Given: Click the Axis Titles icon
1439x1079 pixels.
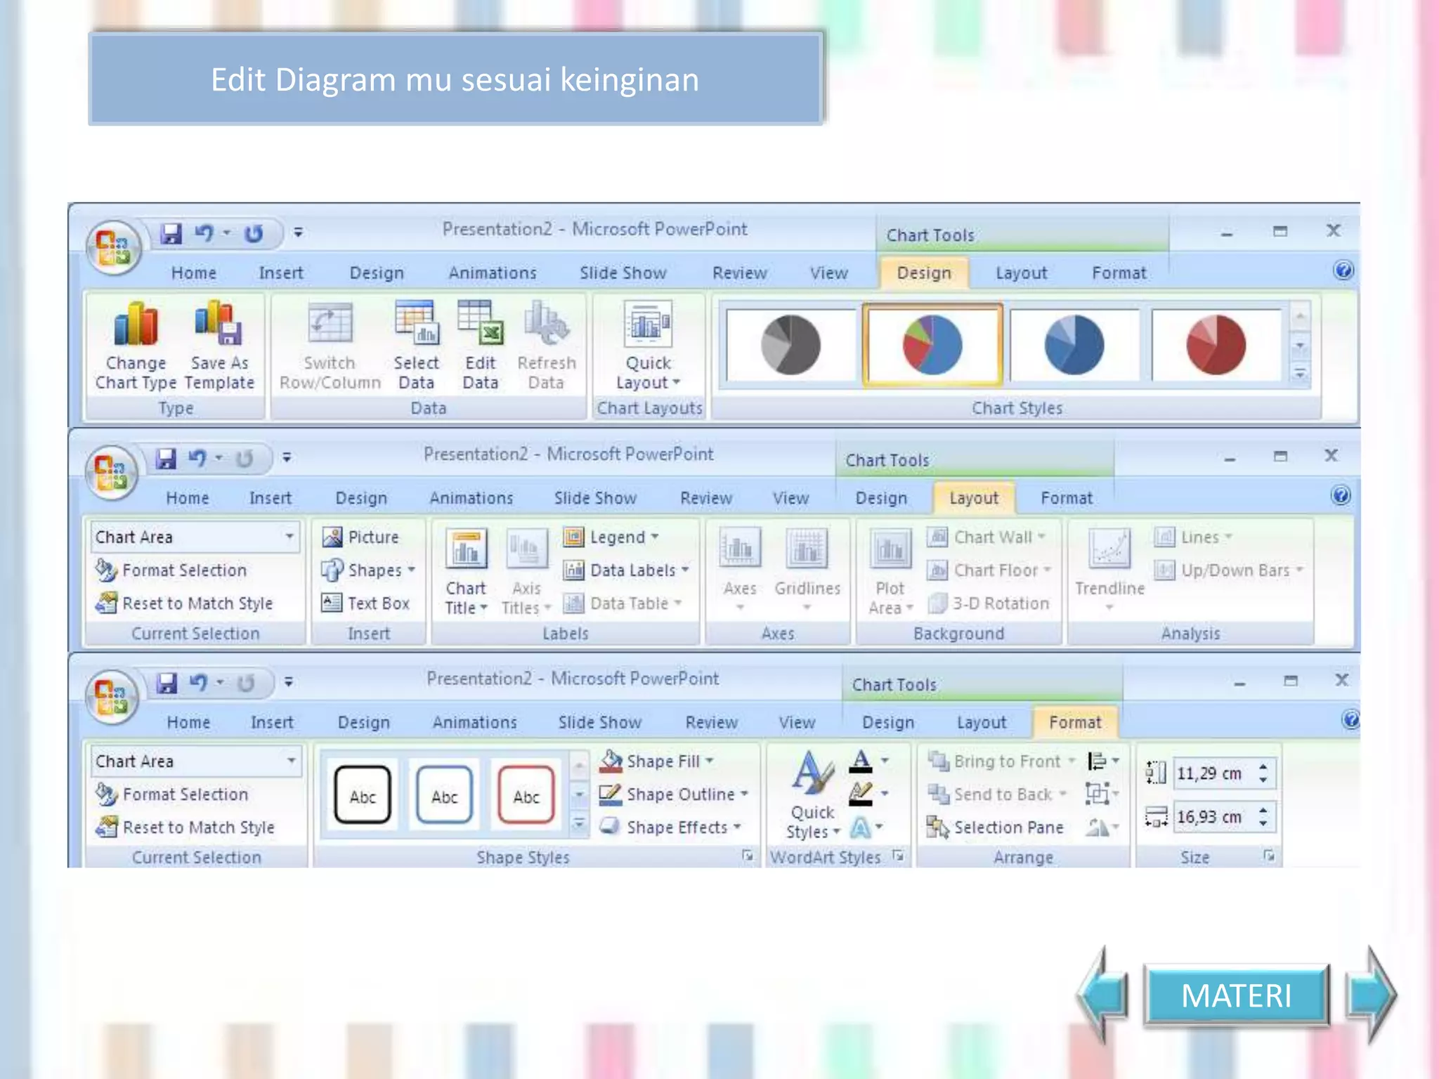Looking at the screenshot, I should pyautogui.click(x=526, y=573).
